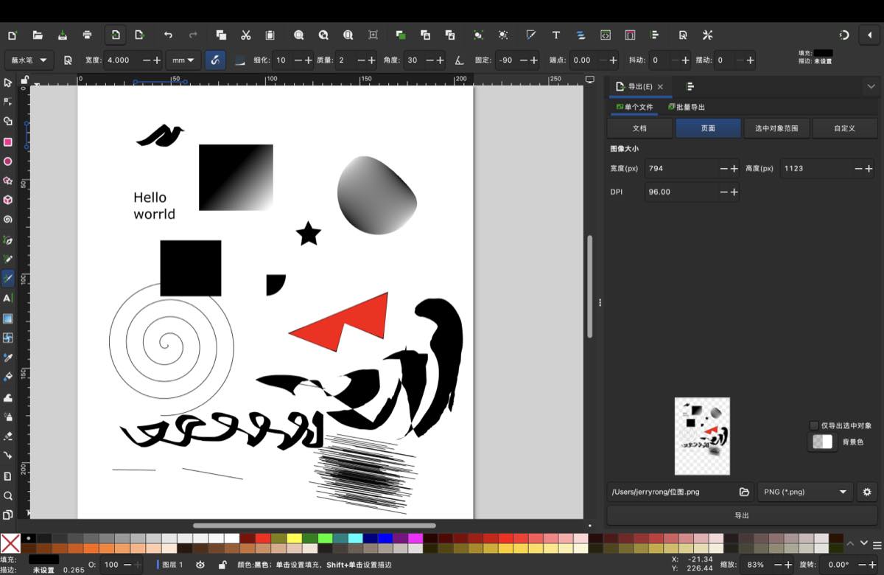
Task: Choose 文档 export area
Action: [x=639, y=128]
